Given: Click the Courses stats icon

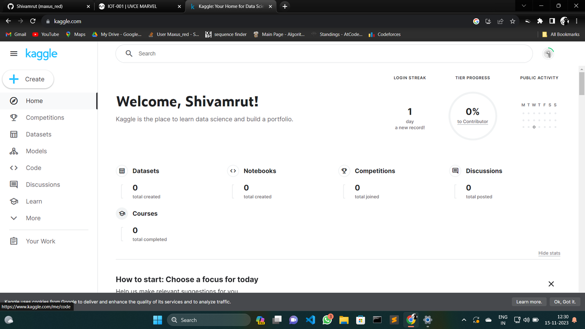Looking at the screenshot, I should (x=122, y=213).
